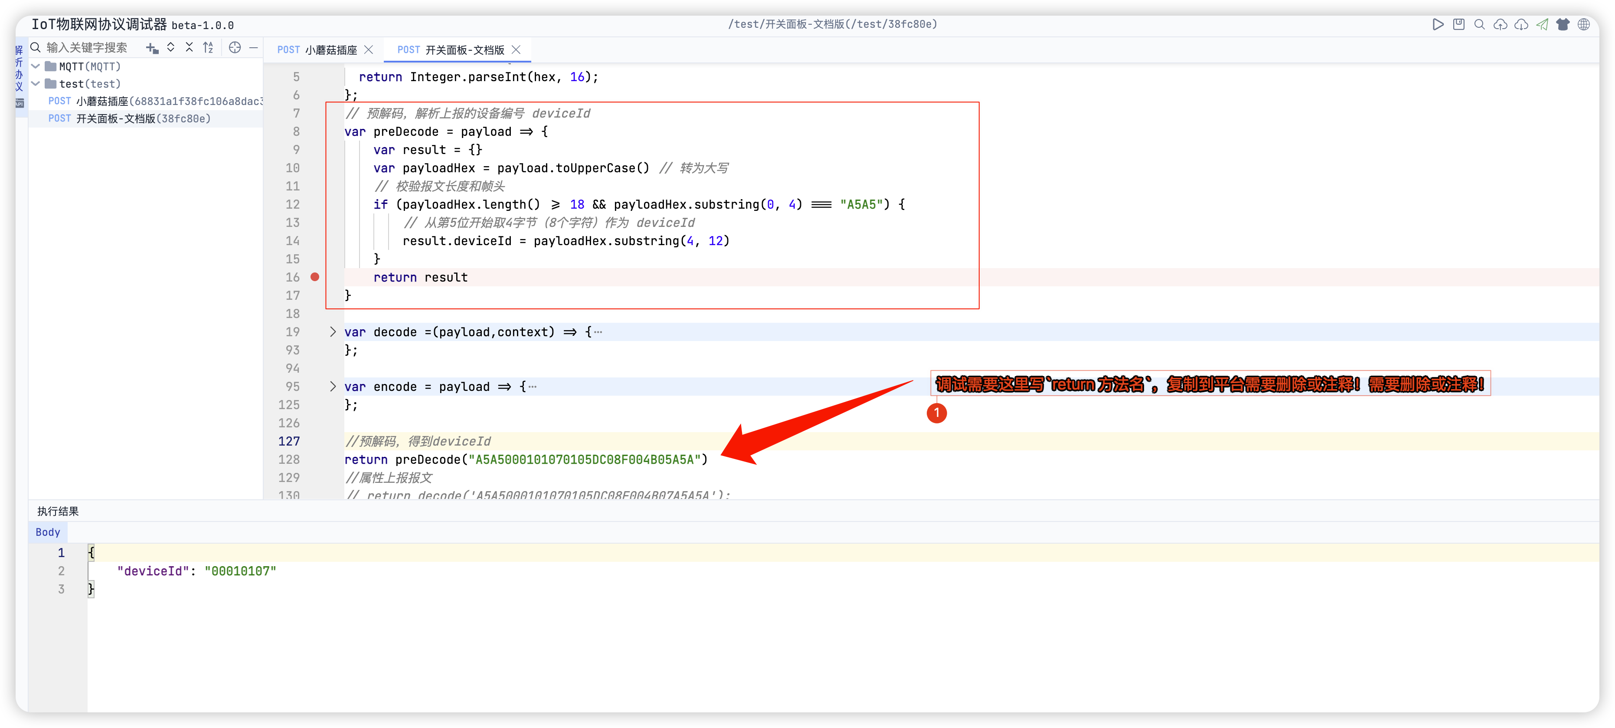Click the sort A-Z icon in tree toolbar

(x=208, y=48)
